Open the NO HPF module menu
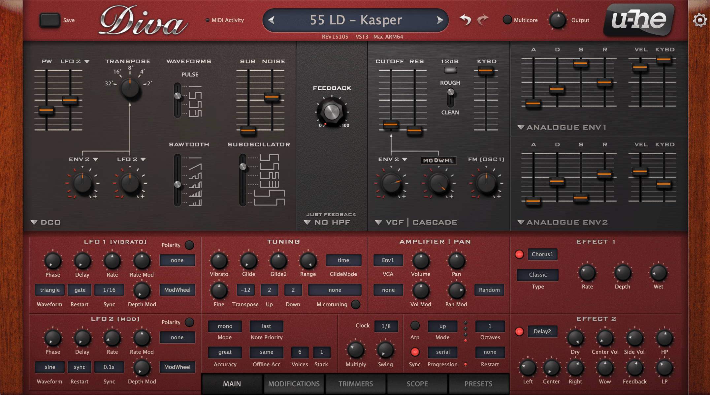The image size is (710, 395). 327,222
